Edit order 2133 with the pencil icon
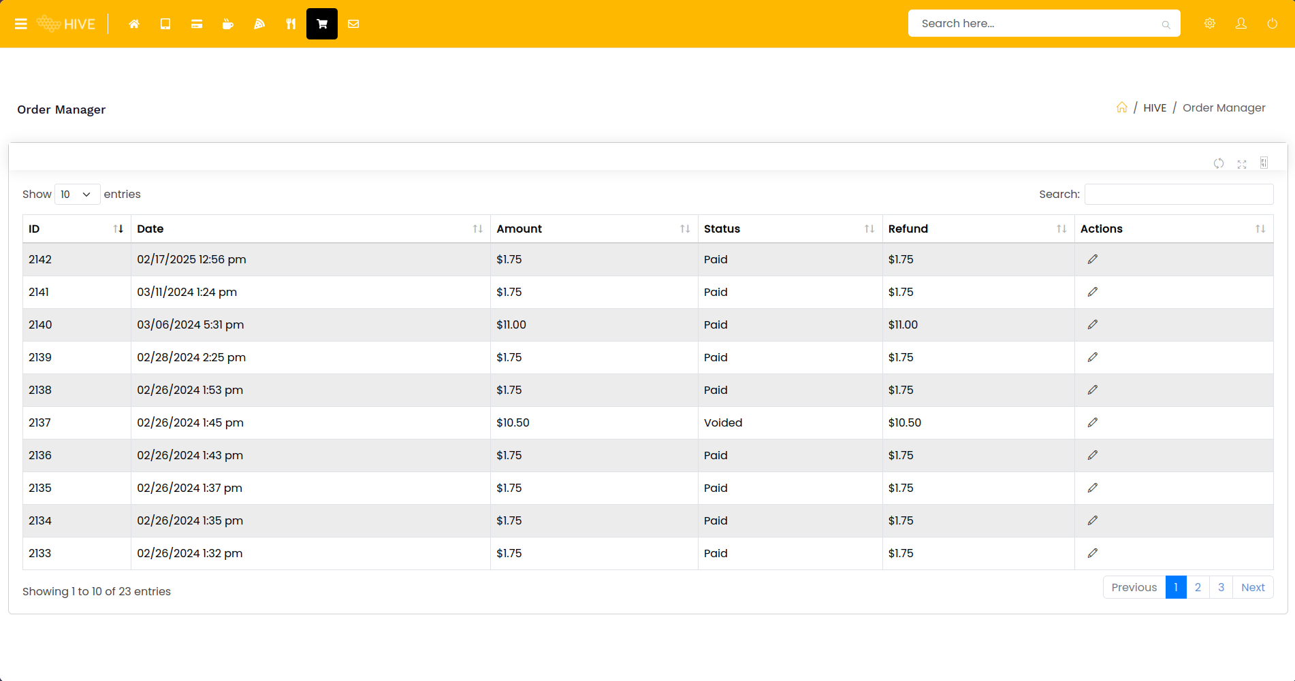Viewport: 1295px width, 681px height. point(1093,553)
